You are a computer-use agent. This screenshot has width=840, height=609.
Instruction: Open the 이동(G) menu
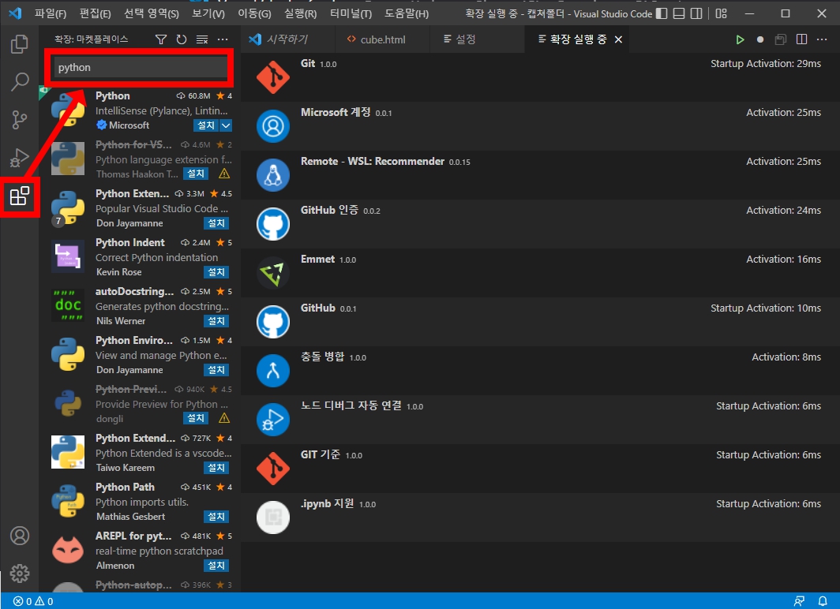click(x=254, y=14)
